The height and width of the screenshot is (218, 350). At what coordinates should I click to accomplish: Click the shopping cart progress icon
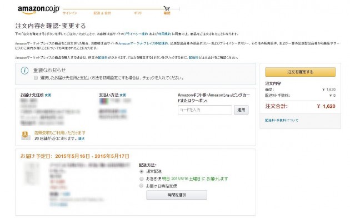tap(167, 8)
